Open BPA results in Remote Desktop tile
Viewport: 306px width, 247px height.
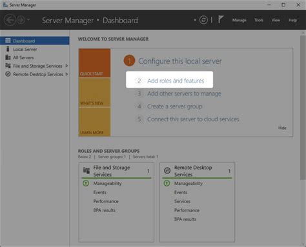(x=185, y=219)
